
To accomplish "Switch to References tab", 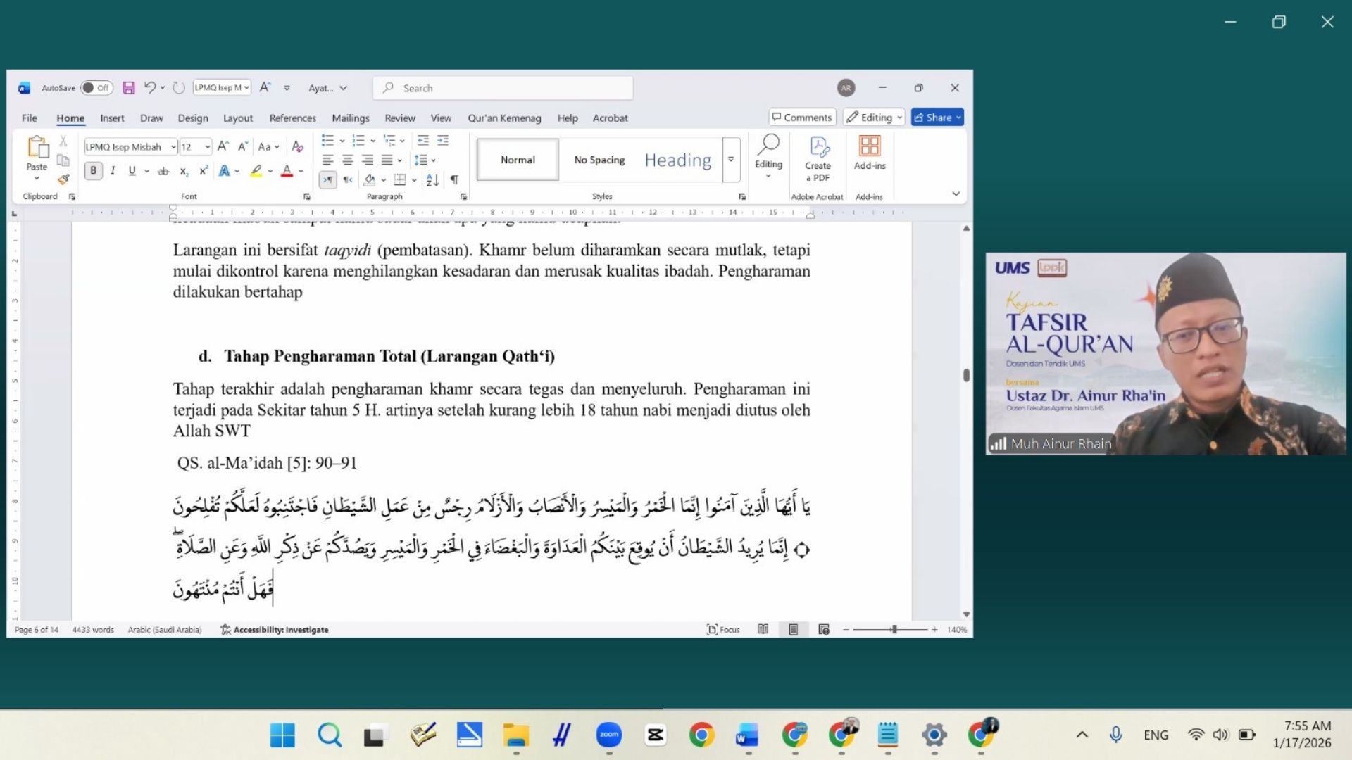I will (x=292, y=118).
